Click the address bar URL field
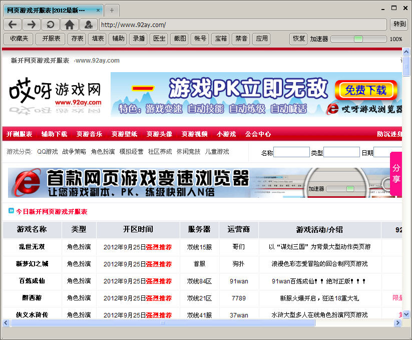The width and height of the screenshot is (412, 340). [x=242, y=25]
